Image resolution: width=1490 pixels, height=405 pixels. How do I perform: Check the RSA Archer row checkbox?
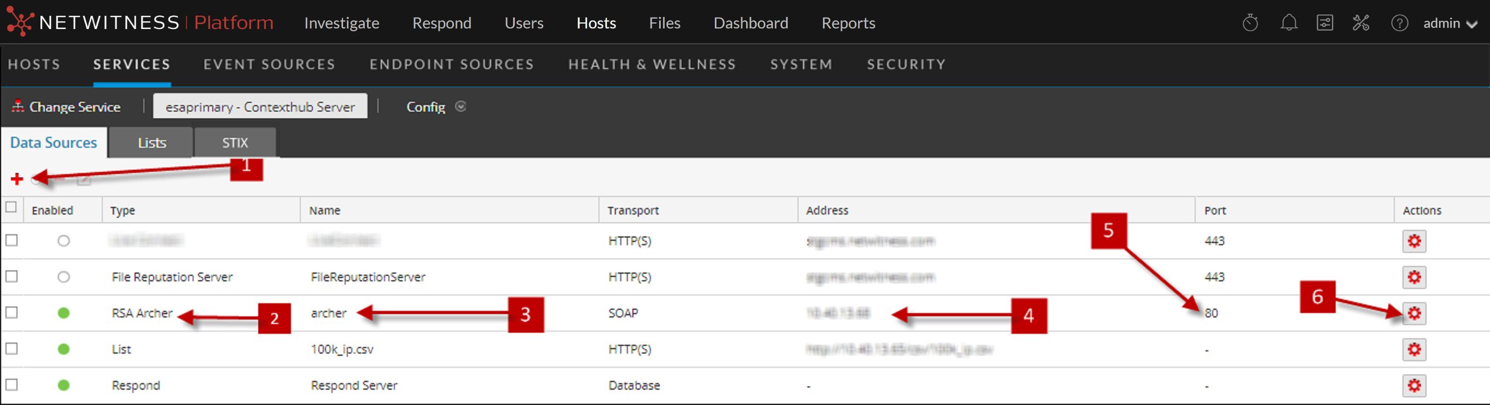pyautogui.click(x=11, y=313)
